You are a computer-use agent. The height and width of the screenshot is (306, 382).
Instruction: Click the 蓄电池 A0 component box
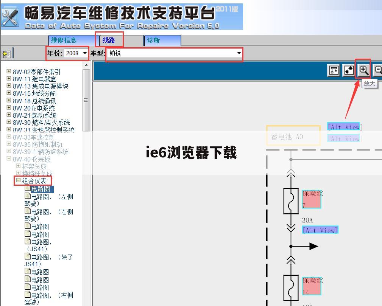293,135
